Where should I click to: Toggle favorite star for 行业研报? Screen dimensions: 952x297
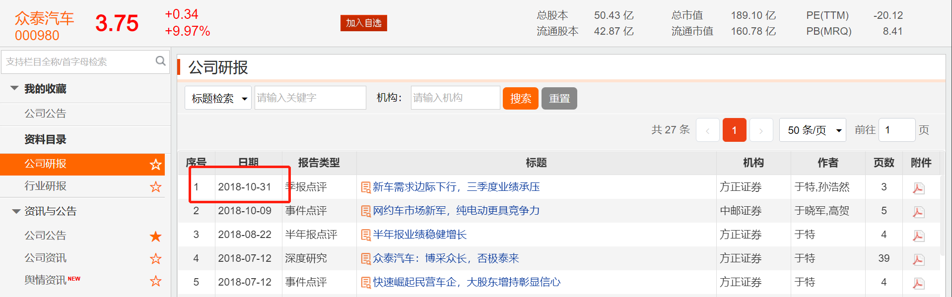tap(156, 187)
